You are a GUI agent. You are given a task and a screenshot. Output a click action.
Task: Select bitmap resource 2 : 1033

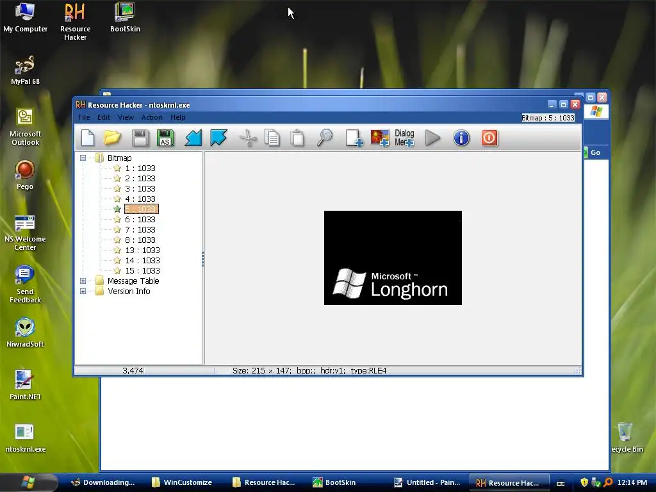point(140,179)
